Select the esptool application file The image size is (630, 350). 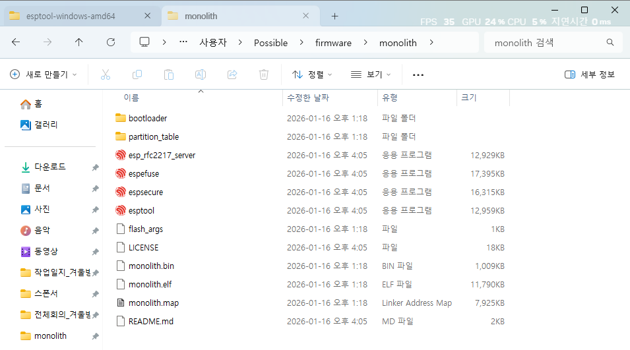click(x=141, y=210)
